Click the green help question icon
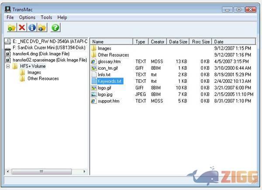 tap(55, 27)
